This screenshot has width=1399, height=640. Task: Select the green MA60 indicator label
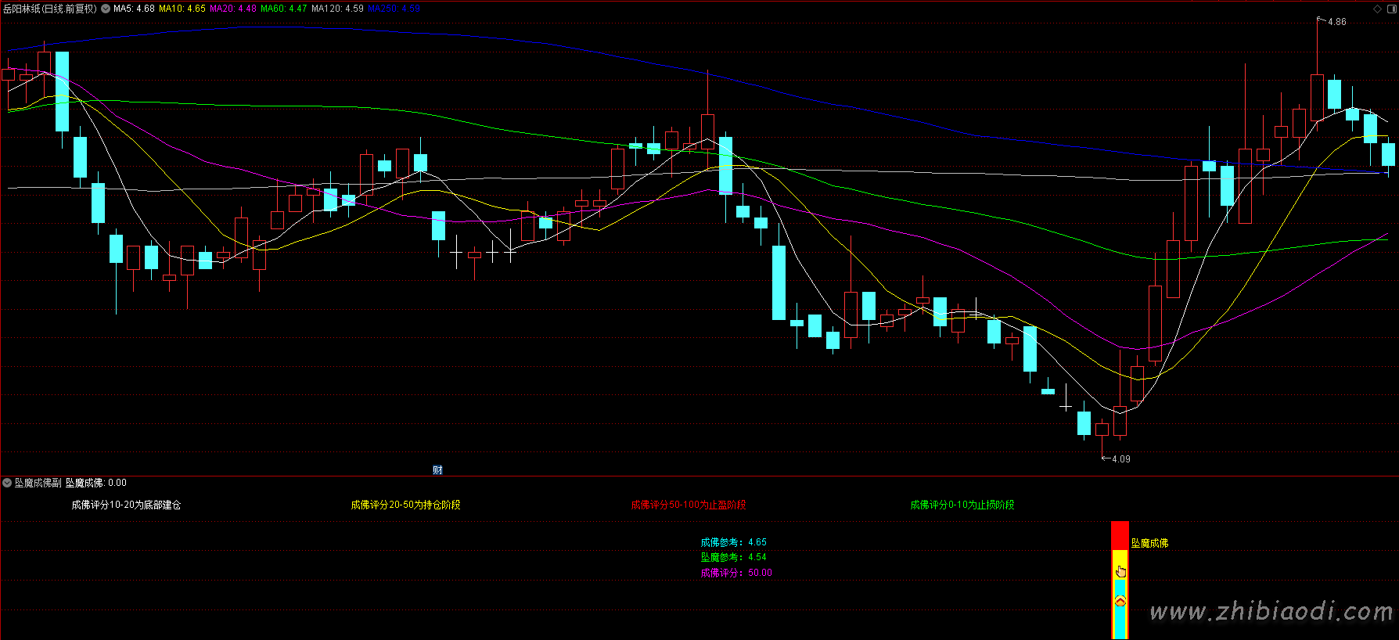click(x=283, y=9)
